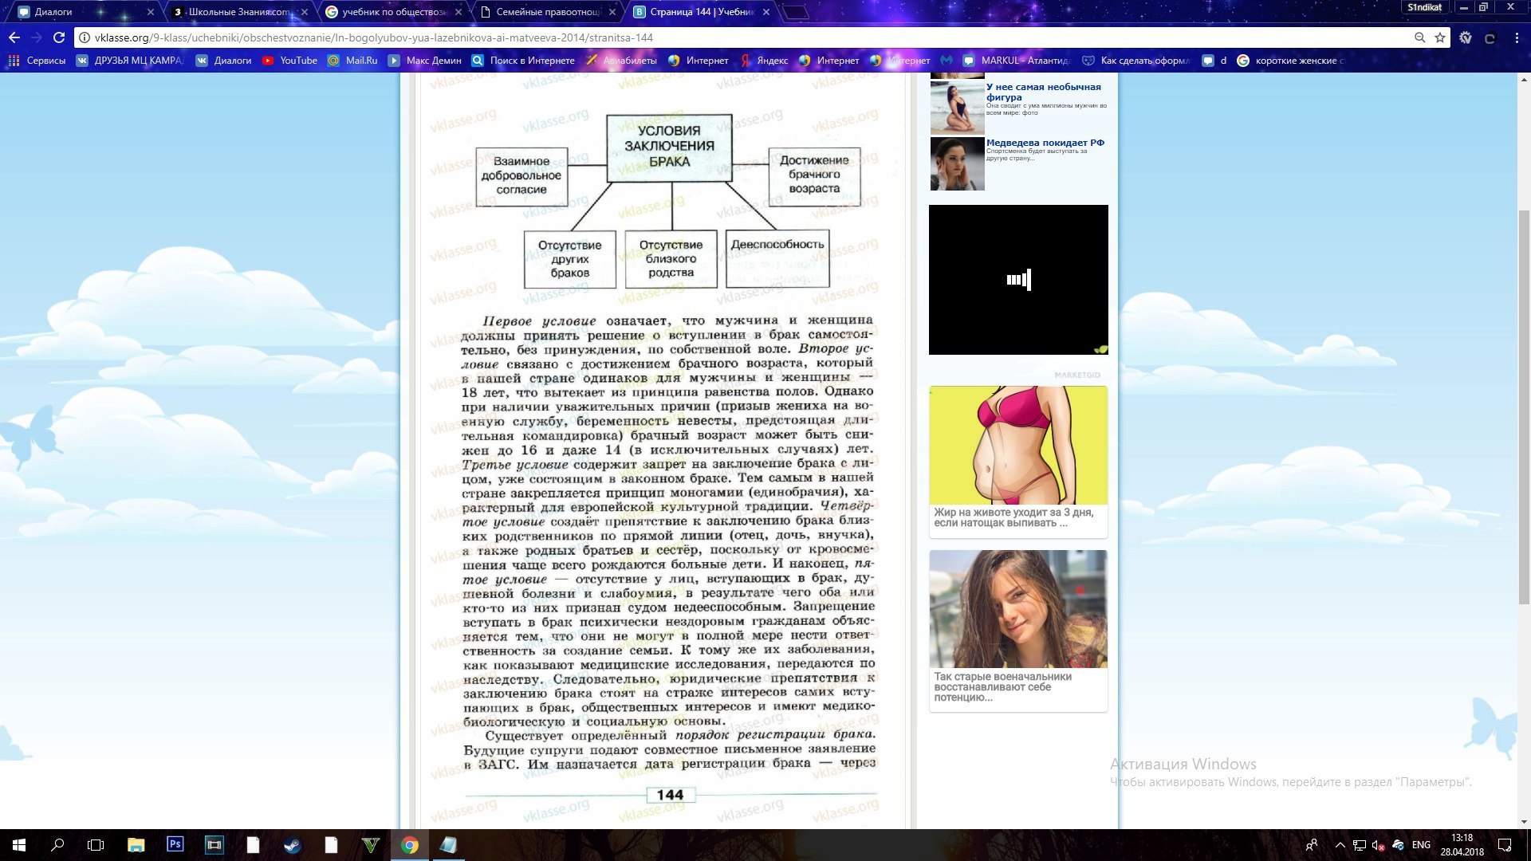Image resolution: width=1531 pixels, height=861 pixels.
Task: Close the учебник по обществознанию tab
Action: click(459, 12)
